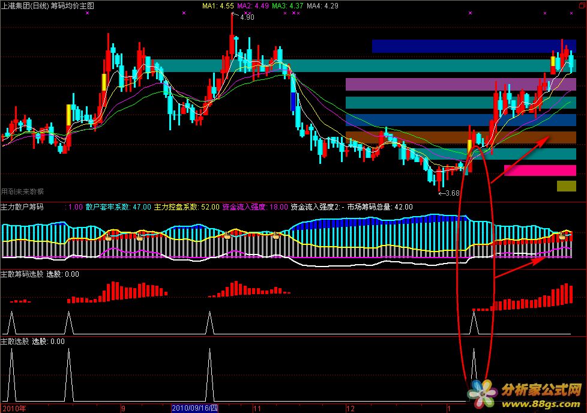Click the red restore-window icon at chart corner

582,5
